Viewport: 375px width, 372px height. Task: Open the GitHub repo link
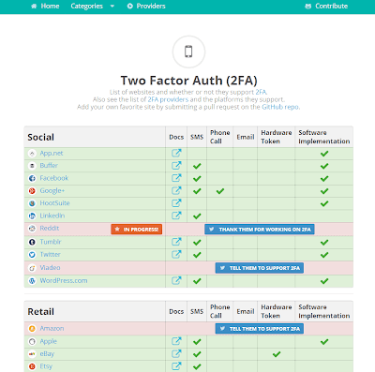(x=280, y=107)
